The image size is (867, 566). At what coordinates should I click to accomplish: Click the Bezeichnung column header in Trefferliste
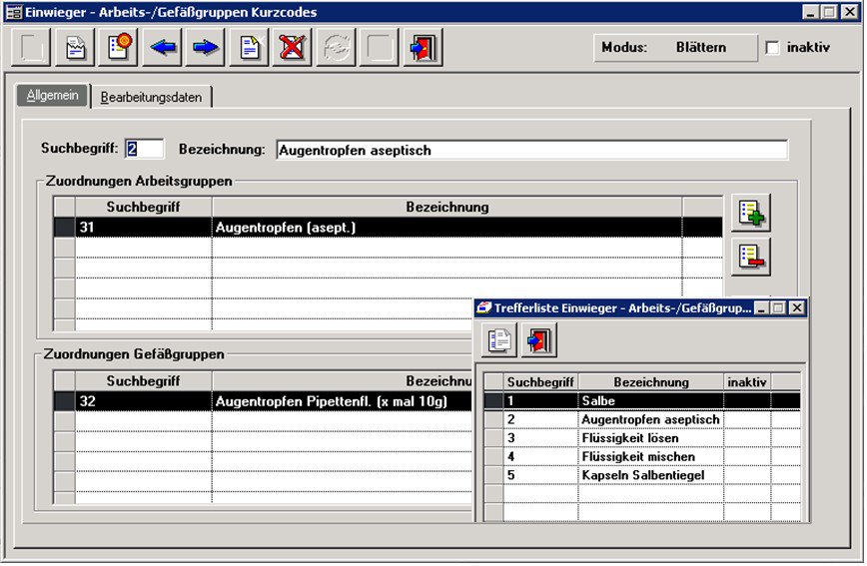coord(650,382)
